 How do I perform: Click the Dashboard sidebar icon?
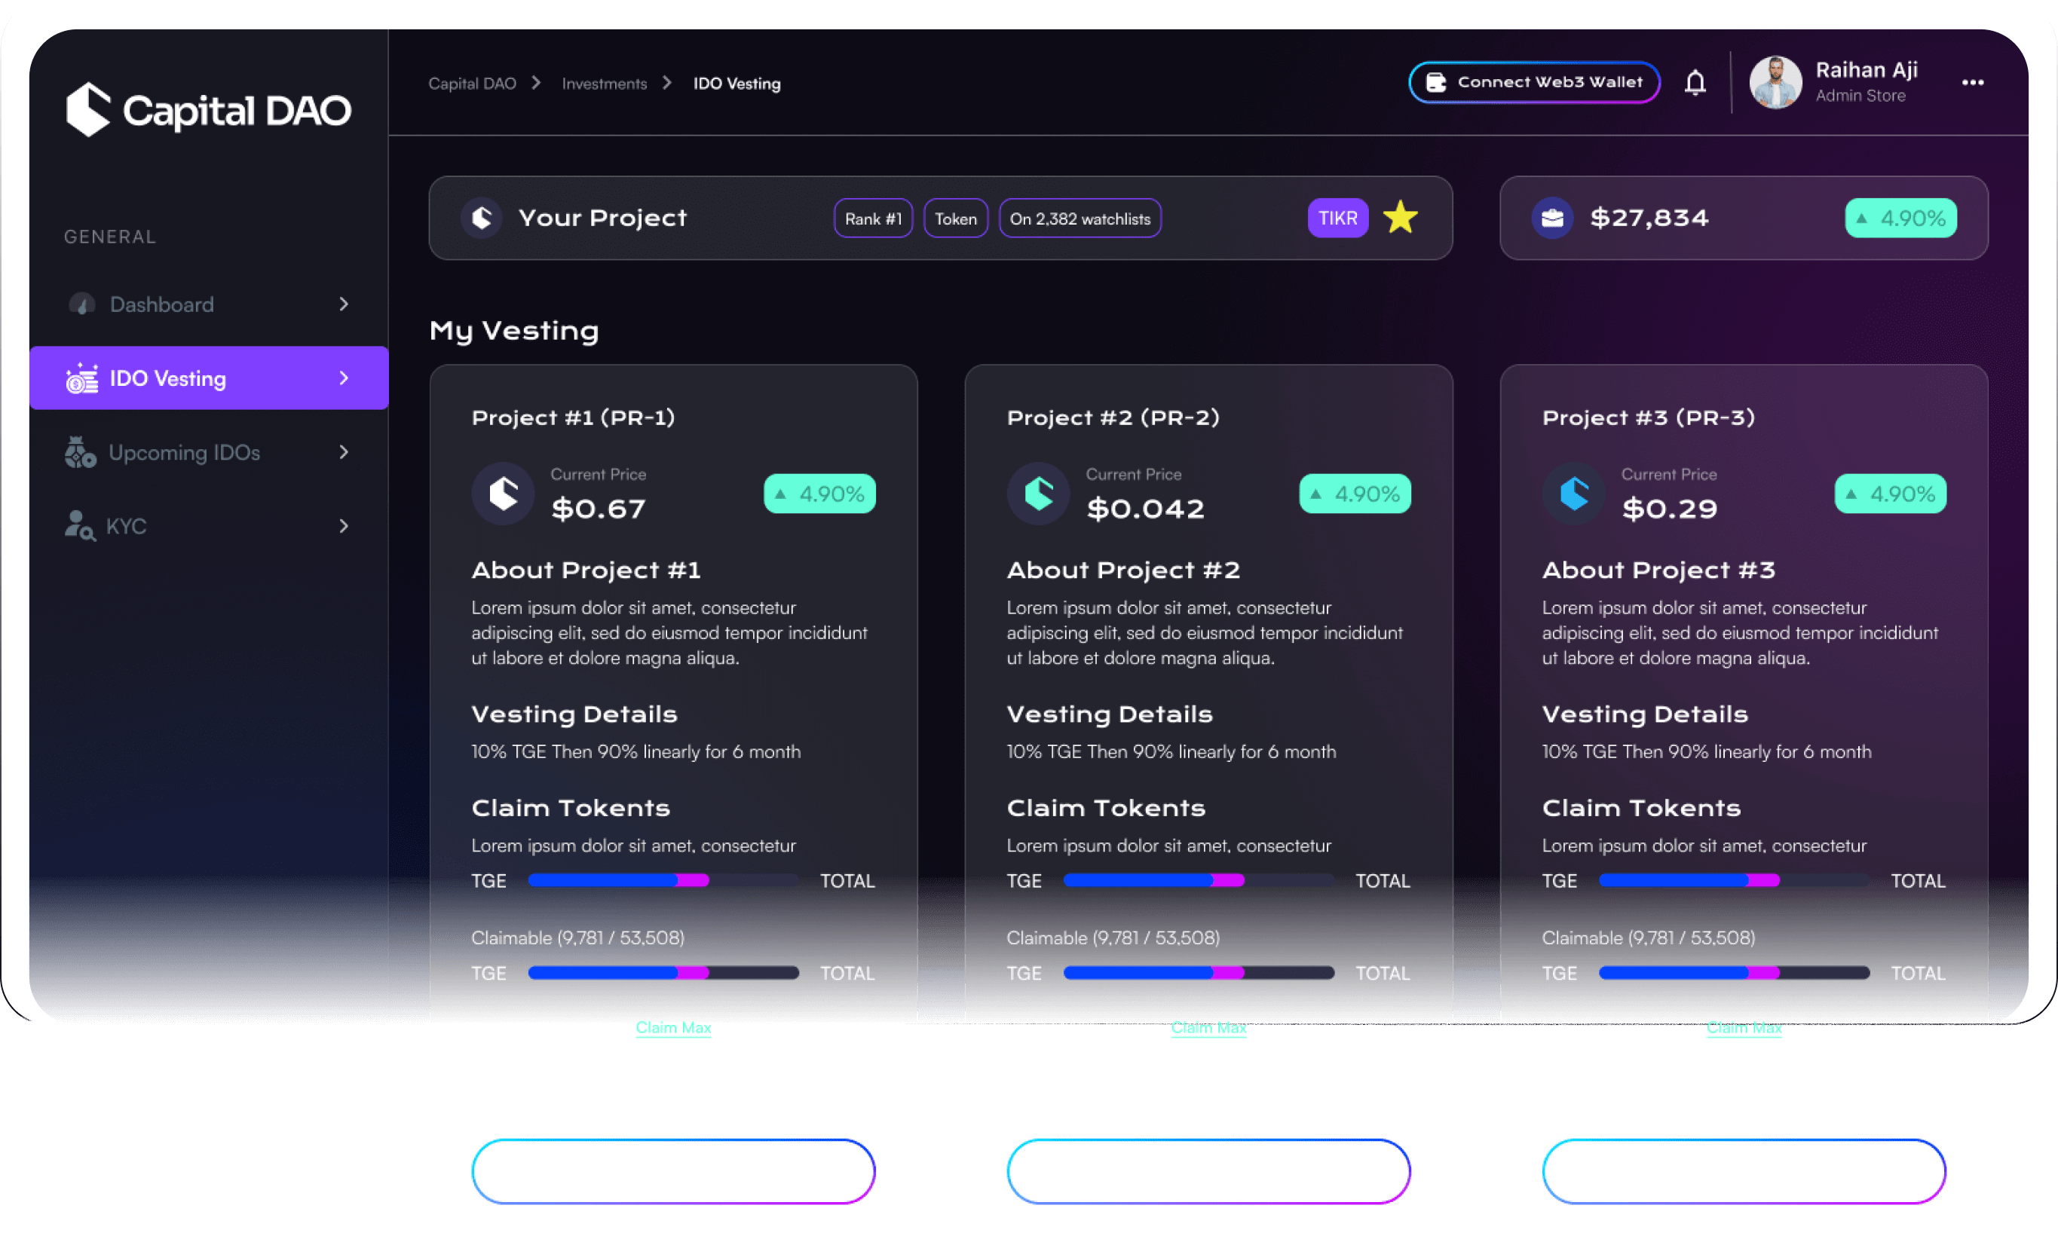(x=82, y=304)
